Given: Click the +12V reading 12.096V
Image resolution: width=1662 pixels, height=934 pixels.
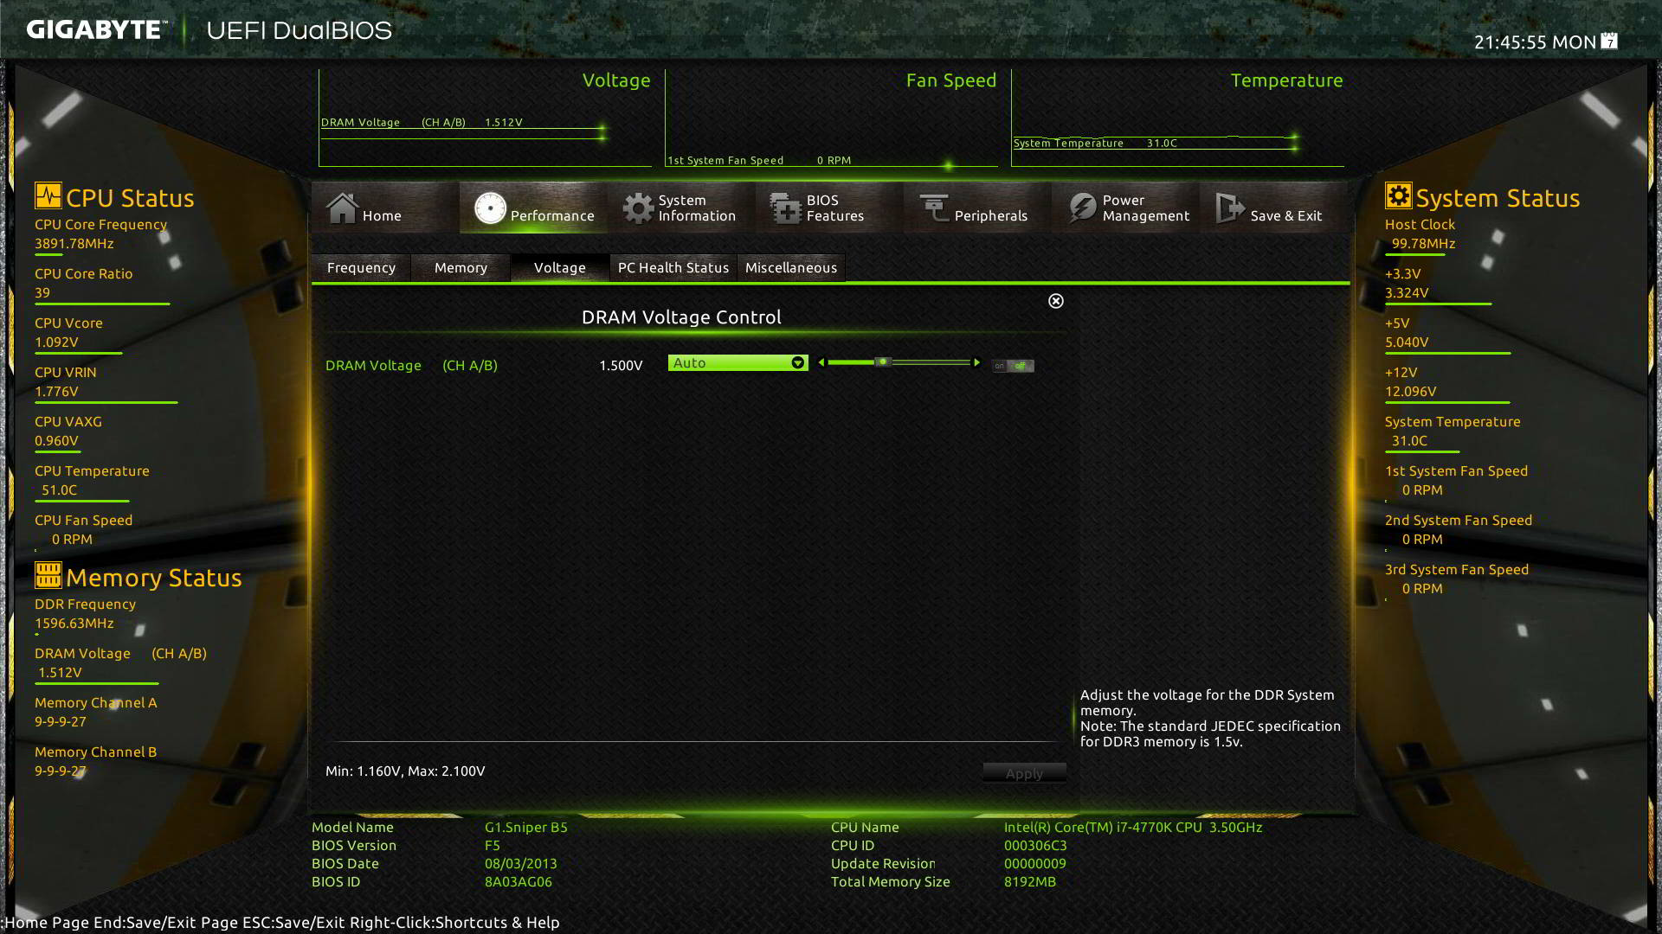Looking at the screenshot, I should click(1411, 392).
